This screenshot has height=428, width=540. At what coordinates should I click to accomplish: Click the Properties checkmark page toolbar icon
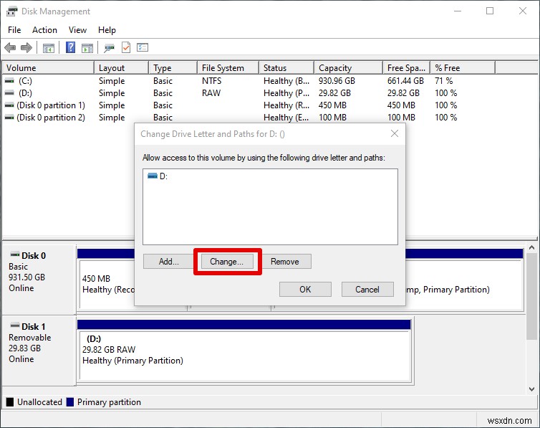point(126,47)
